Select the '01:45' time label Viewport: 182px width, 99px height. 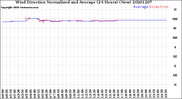click(x=15, y=94)
